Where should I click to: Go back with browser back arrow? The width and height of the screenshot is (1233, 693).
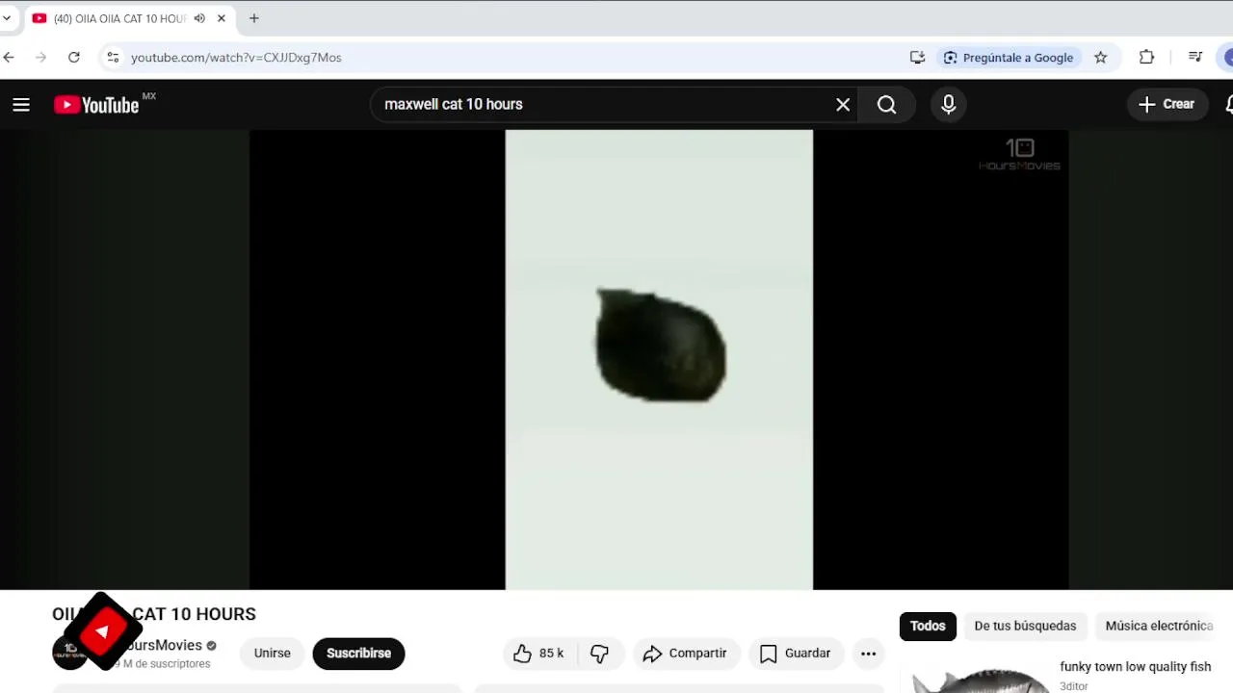click(x=9, y=58)
